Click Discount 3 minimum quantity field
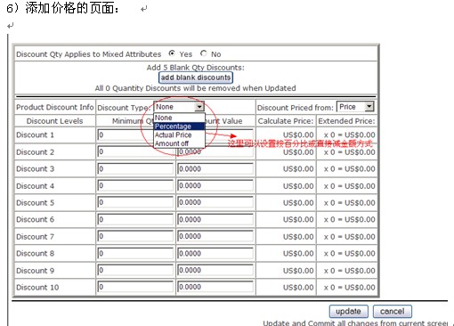This screenshot has height=326, width=454. click(x=135, y=168)
